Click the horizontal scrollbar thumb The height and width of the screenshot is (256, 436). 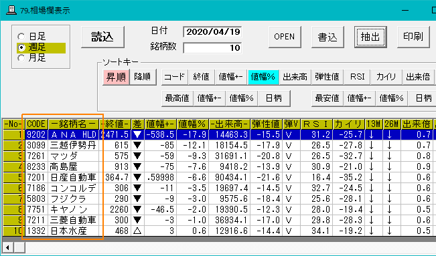19,247
